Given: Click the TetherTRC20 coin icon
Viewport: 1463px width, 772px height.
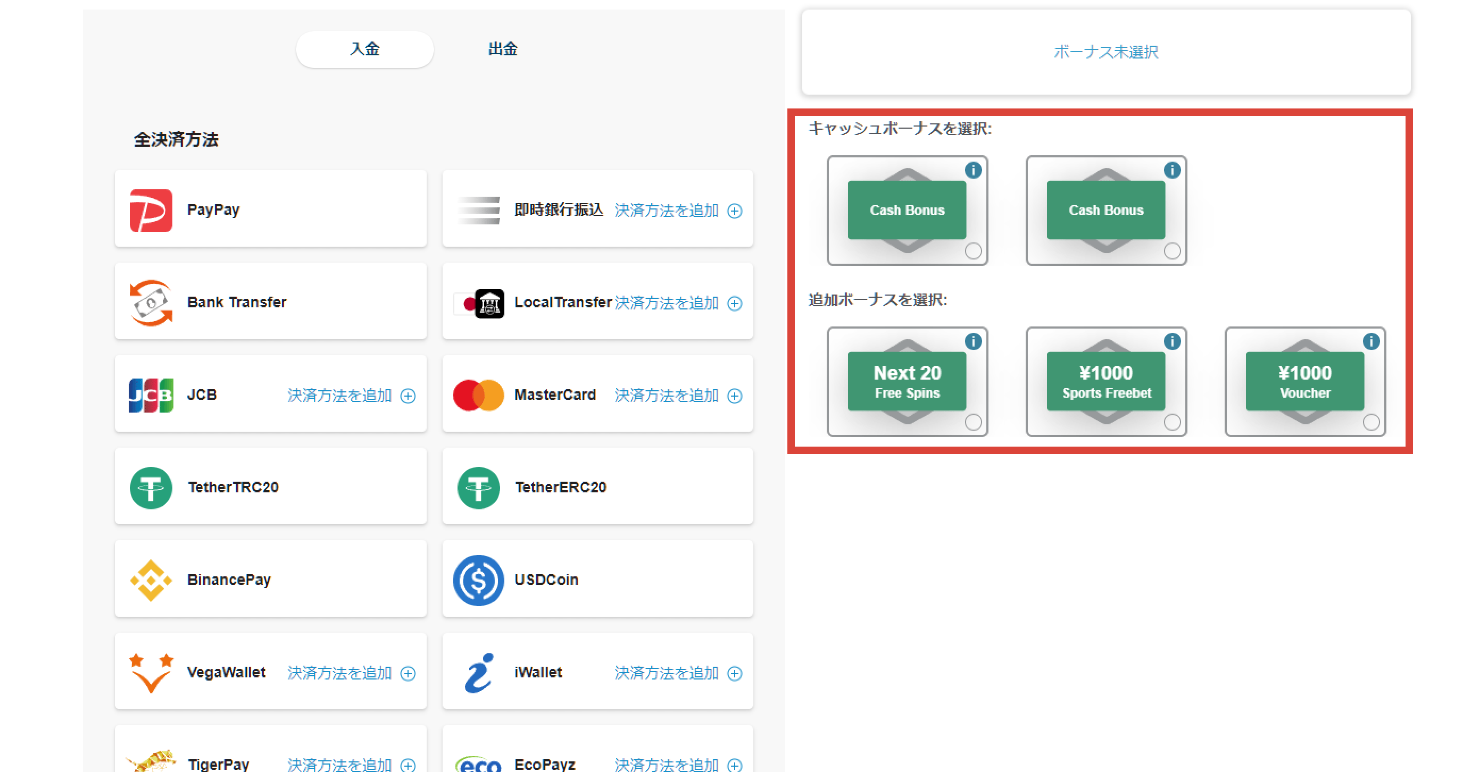Looking at the screenshot, I should pos(151,488).
